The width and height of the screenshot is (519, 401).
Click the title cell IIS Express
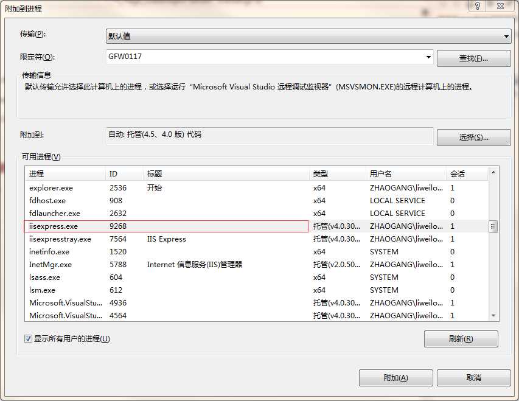pos(167,239)
